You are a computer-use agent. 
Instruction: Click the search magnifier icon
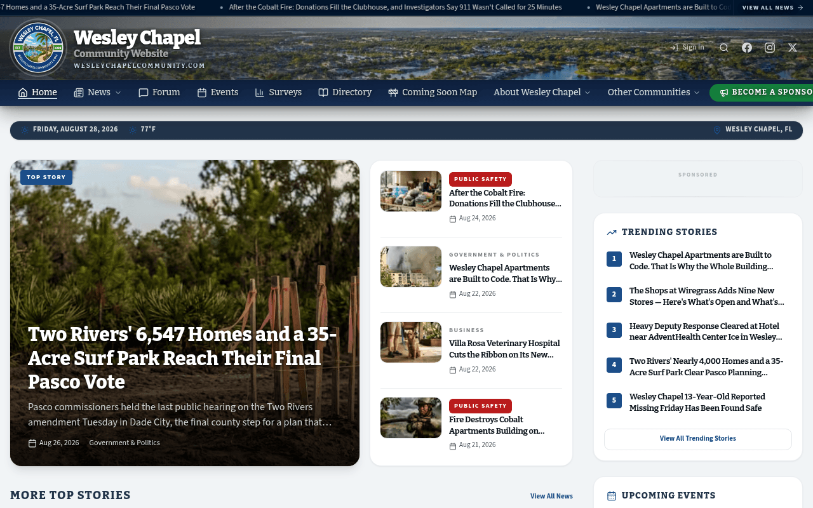(x=724, y=48)
